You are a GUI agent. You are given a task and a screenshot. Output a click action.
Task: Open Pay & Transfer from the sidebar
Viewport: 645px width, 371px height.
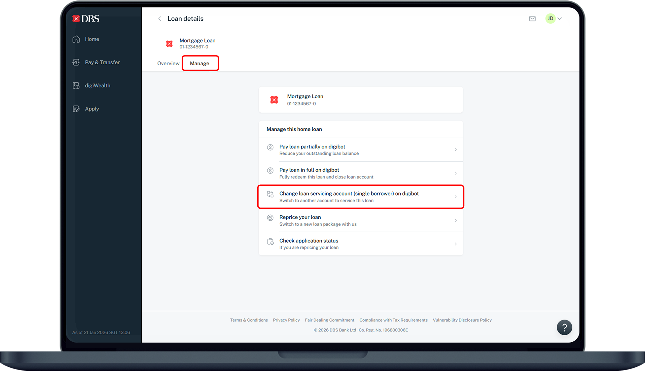[x=76, y=62]
